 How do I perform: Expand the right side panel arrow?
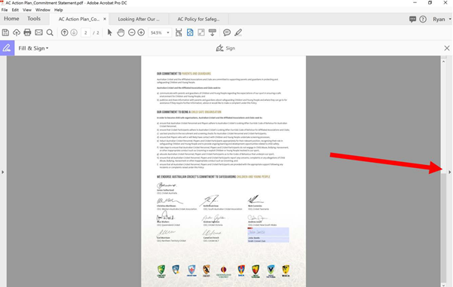click(x=449, y=172)
